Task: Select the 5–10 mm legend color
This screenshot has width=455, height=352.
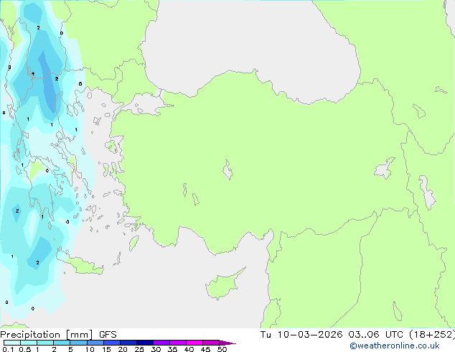Action: (x=78, y=343)
